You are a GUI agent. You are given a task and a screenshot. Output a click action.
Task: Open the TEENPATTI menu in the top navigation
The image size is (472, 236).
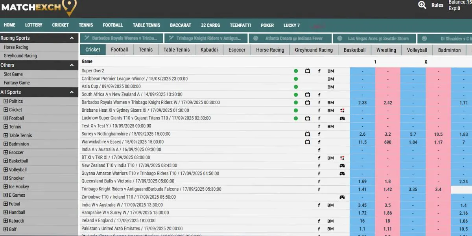240,25
